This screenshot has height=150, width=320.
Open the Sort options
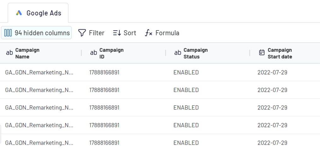125,33
